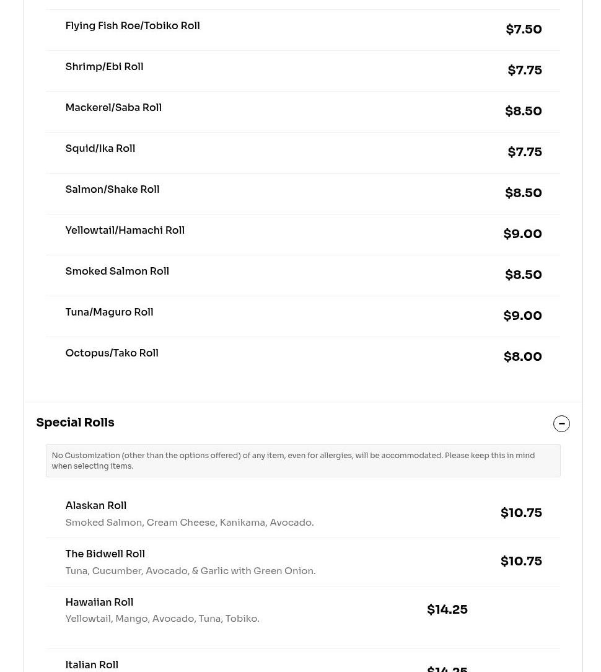Select the Squid/Ika Roll

100,149
